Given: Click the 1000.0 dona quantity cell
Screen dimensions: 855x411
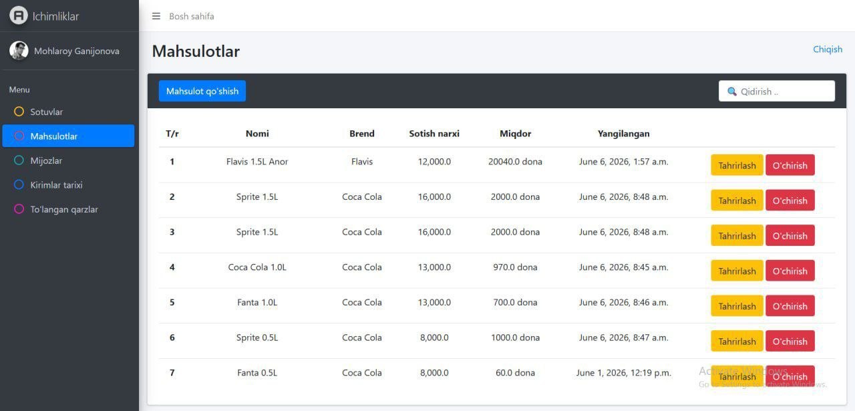Looking at the screenshot, I should tap(516, 337).
